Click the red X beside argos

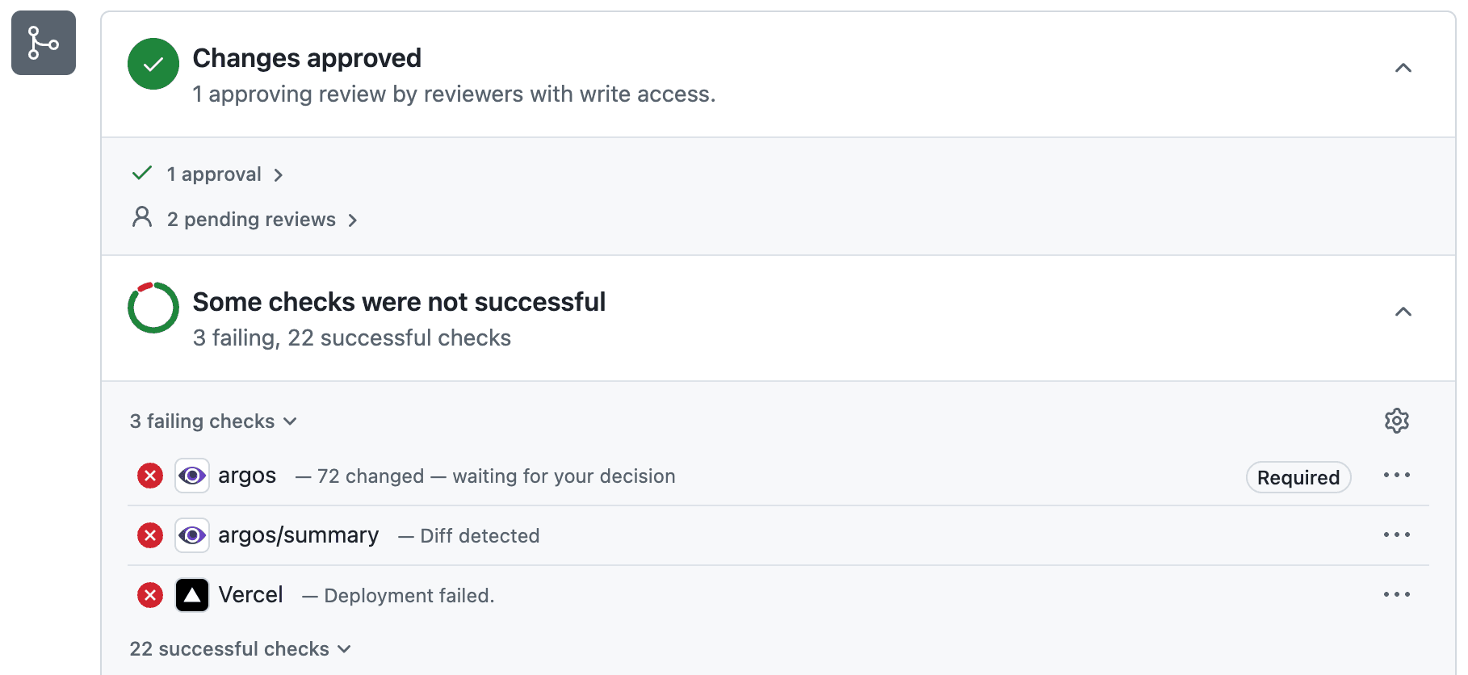tap(149, 476)
